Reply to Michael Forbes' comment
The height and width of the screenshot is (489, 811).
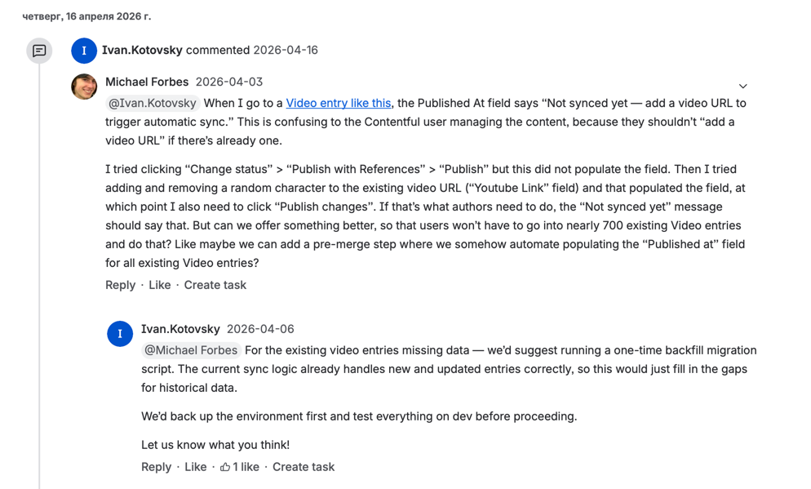(120, 285)
